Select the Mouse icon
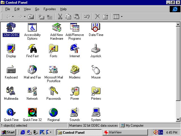The width and height of the screenshot is (181, 136). tap(96, 72)
